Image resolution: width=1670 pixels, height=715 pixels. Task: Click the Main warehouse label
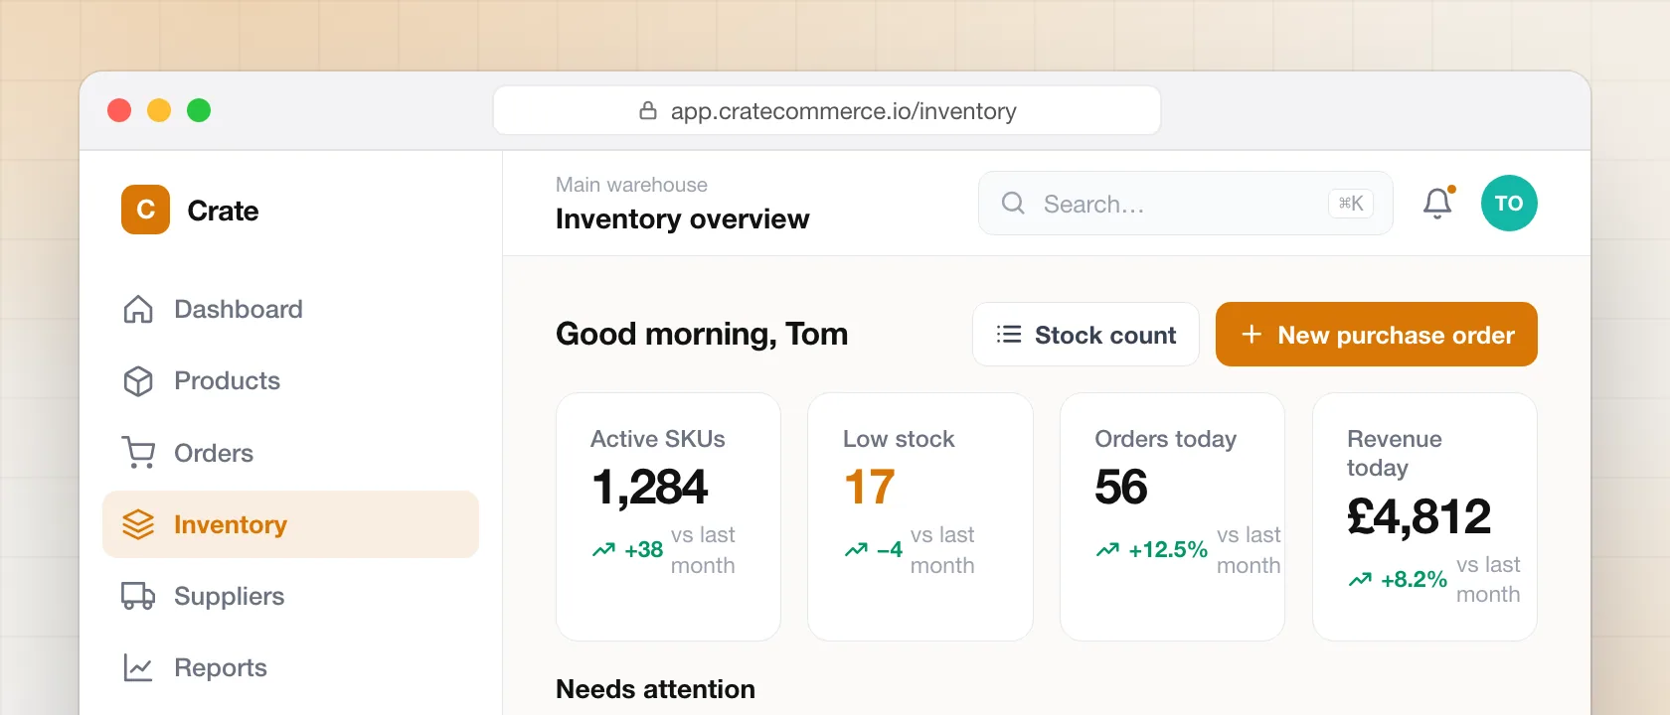pos(631,185)
